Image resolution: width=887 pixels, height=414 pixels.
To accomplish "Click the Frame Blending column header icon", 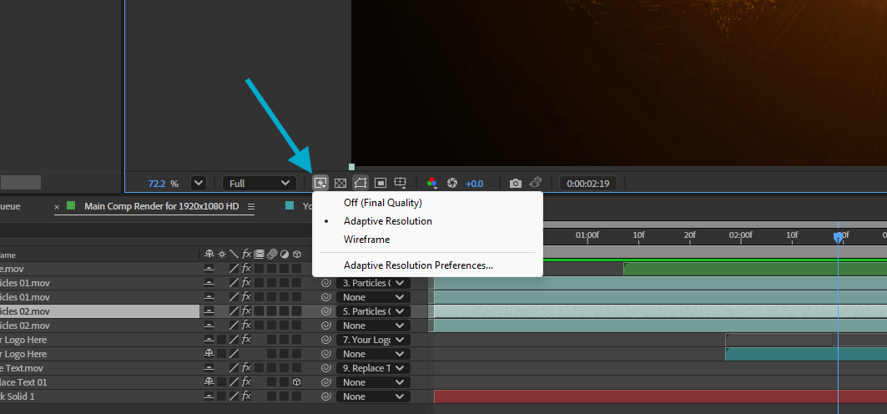I will coord(259,255).
